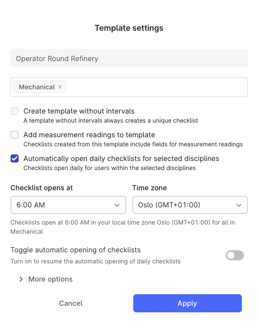This screenshot has width=259, height=328.
Task: Remove the Mechanical discipline tag
Action: pyautogui.click(x=60, y=87)
